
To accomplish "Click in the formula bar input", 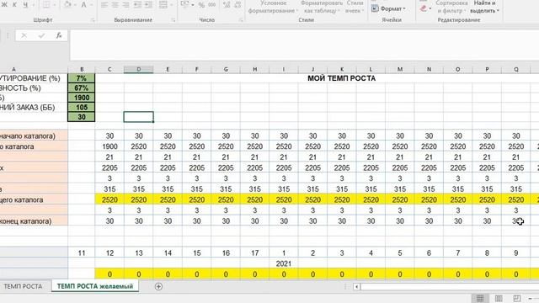I will (304, 45).
